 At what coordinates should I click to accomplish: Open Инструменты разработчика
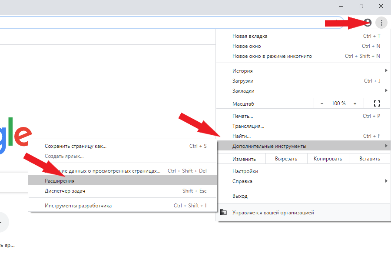[x=78, y=206]
